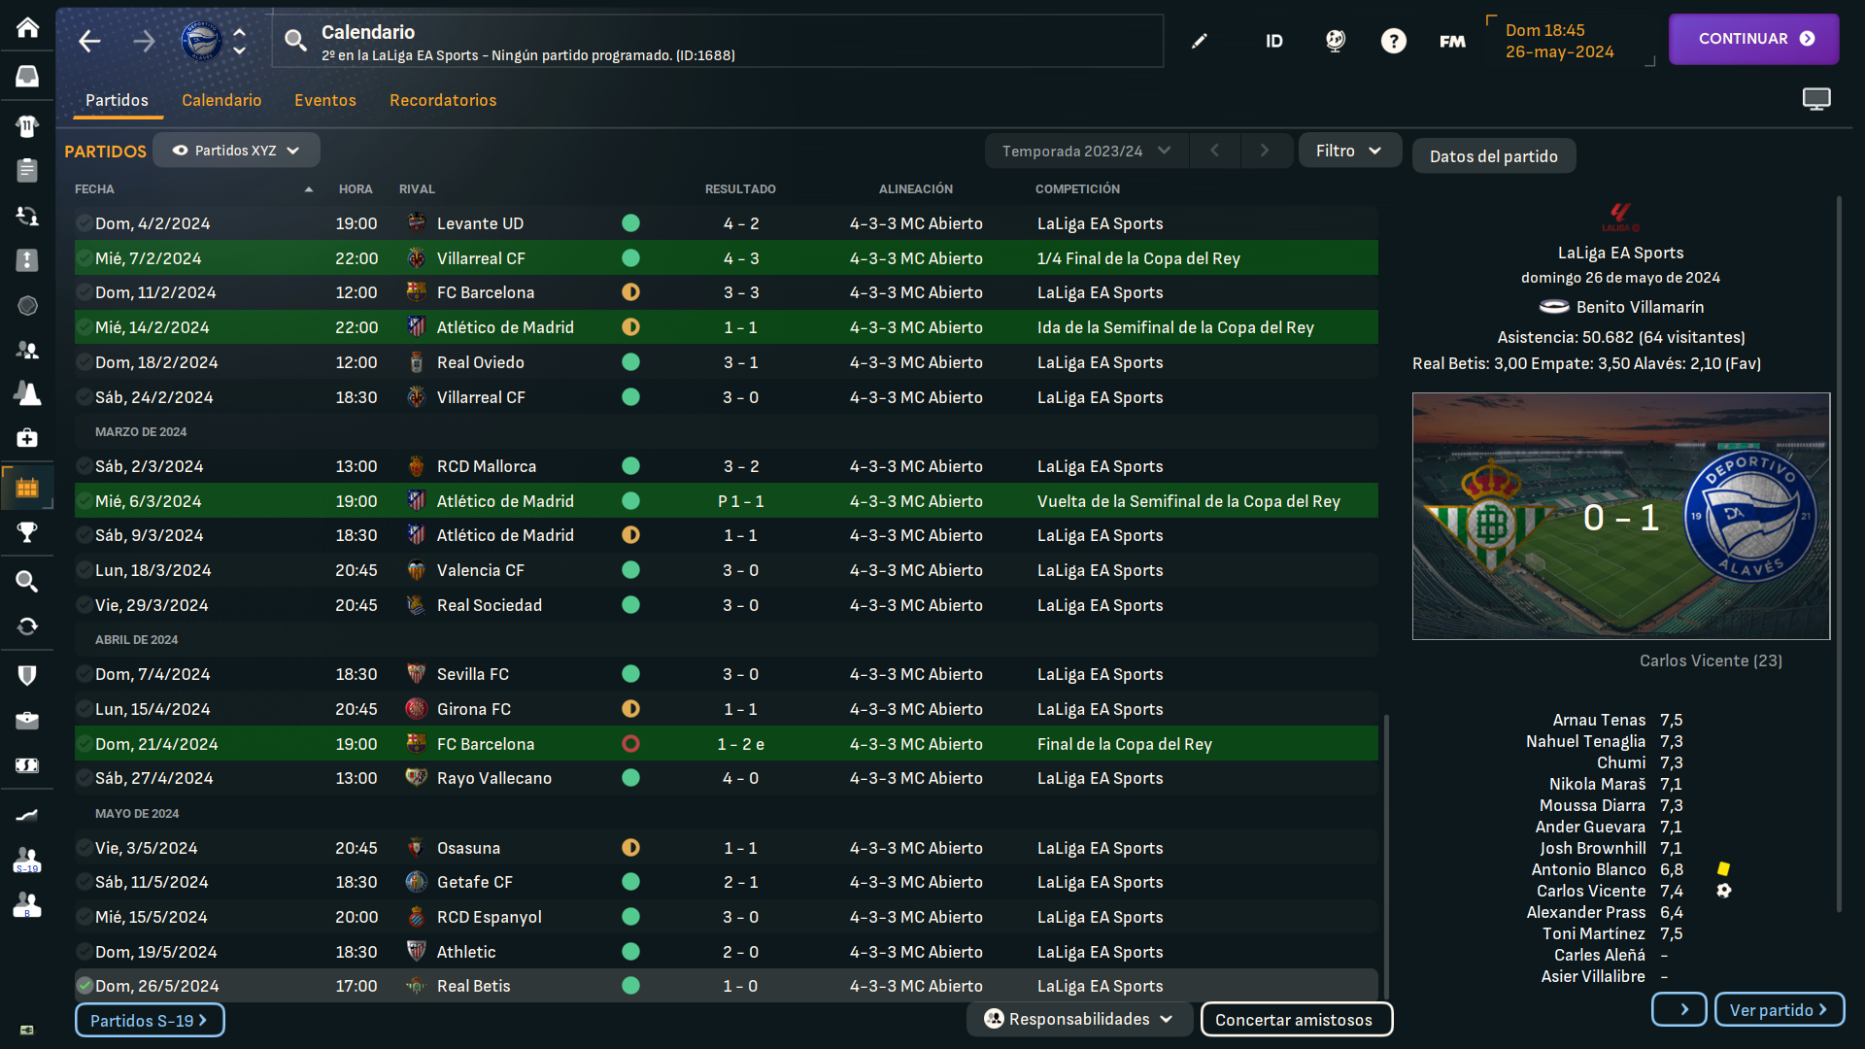This screenshot has width=1865, height=1049.
Task: Toggle the check circle for Dom, 4/2/2024
Action: [85, 223]
